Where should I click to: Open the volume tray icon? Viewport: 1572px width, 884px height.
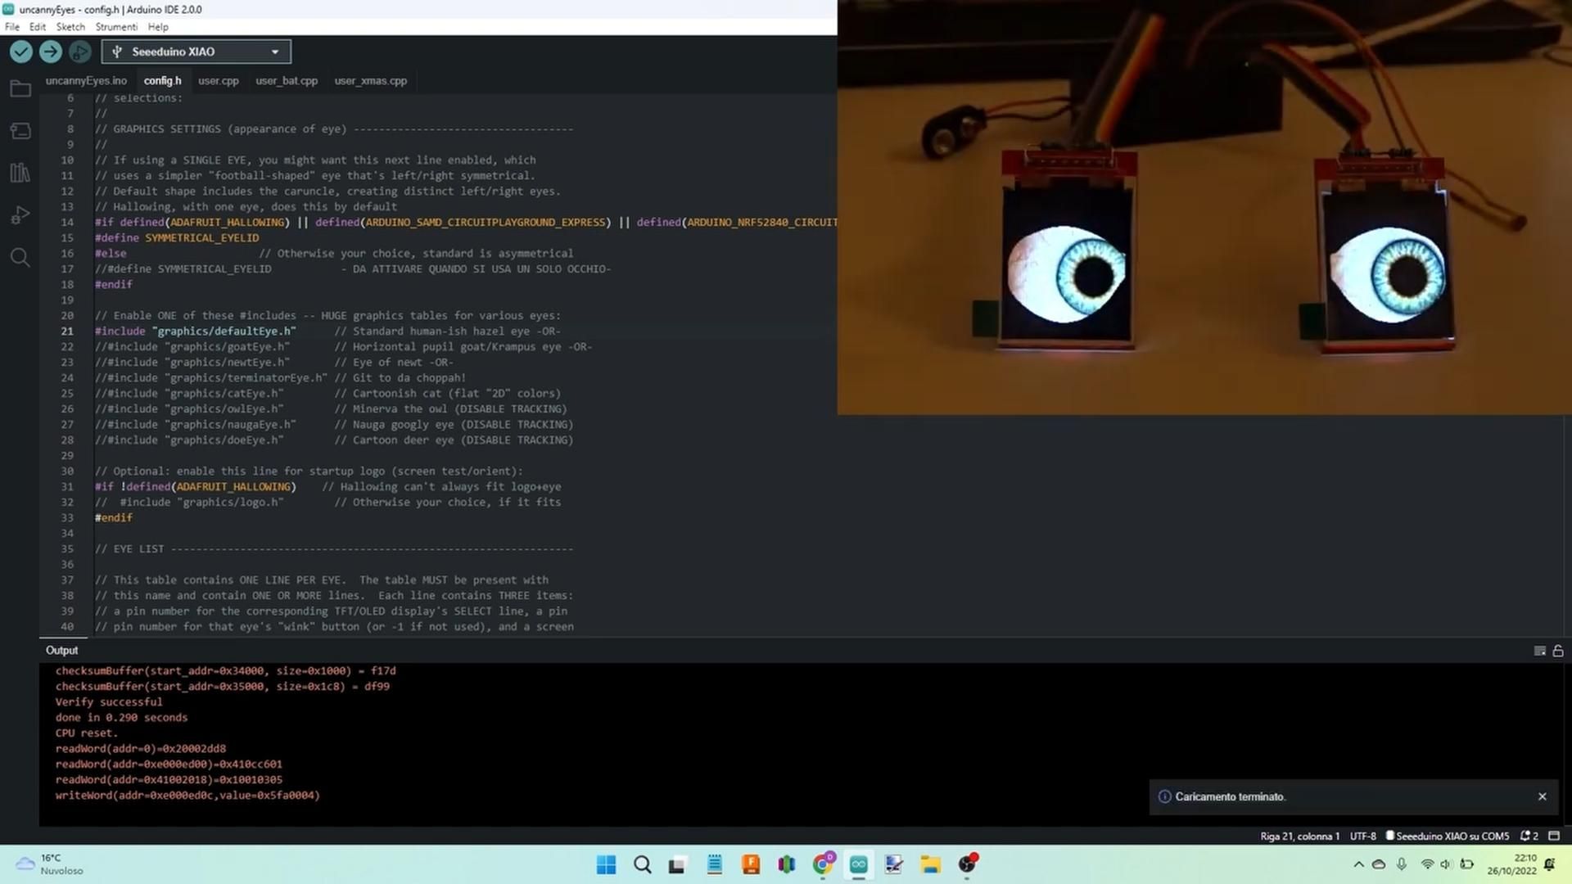pyautogui.click(x=1446, y=864)
